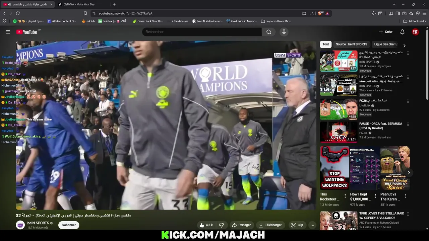Select Source : beIN SPORTS chip
The height and width of the screenshot is (241, 429).
352,44
